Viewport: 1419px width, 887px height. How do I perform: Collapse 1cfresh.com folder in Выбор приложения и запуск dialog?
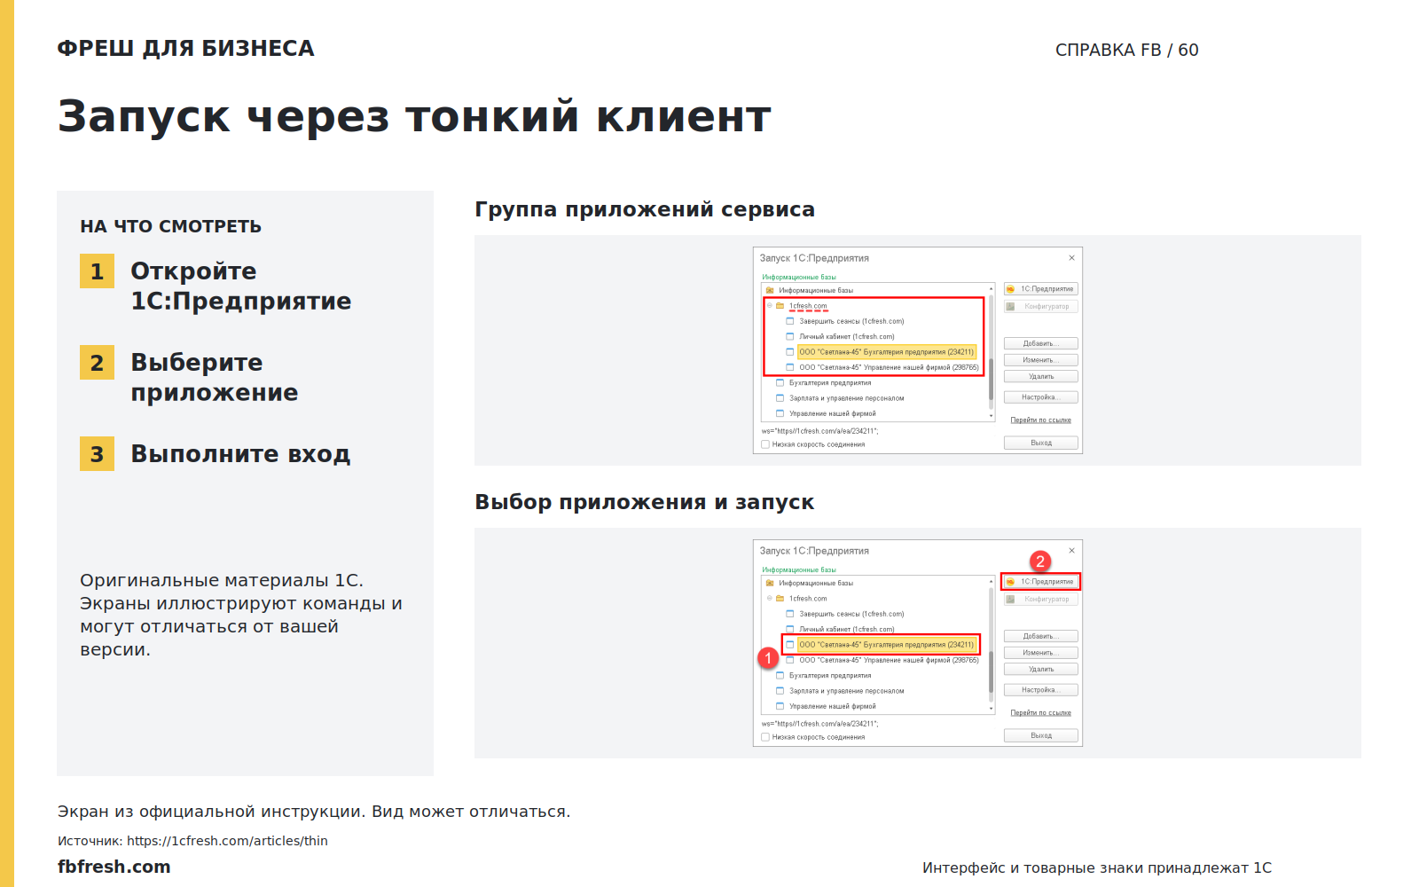(x=769, y=598)
